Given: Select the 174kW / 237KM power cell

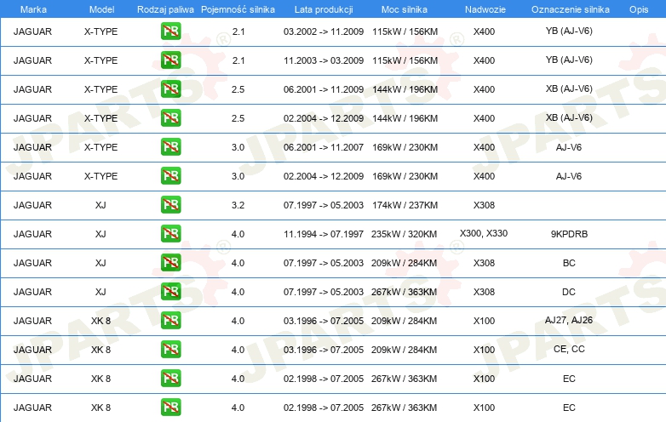Looking at the screenshot, I should coord(405,205).
